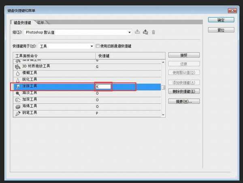This screenshot has width=243, height=183.
Task: Click the 确定 button
Action: pyautogui.click(x=221, y=19)
